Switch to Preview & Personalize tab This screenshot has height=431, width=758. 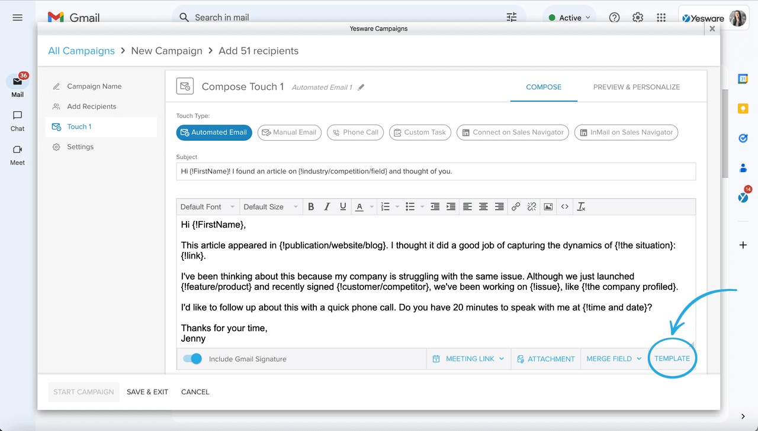click(x=637, y=87)
